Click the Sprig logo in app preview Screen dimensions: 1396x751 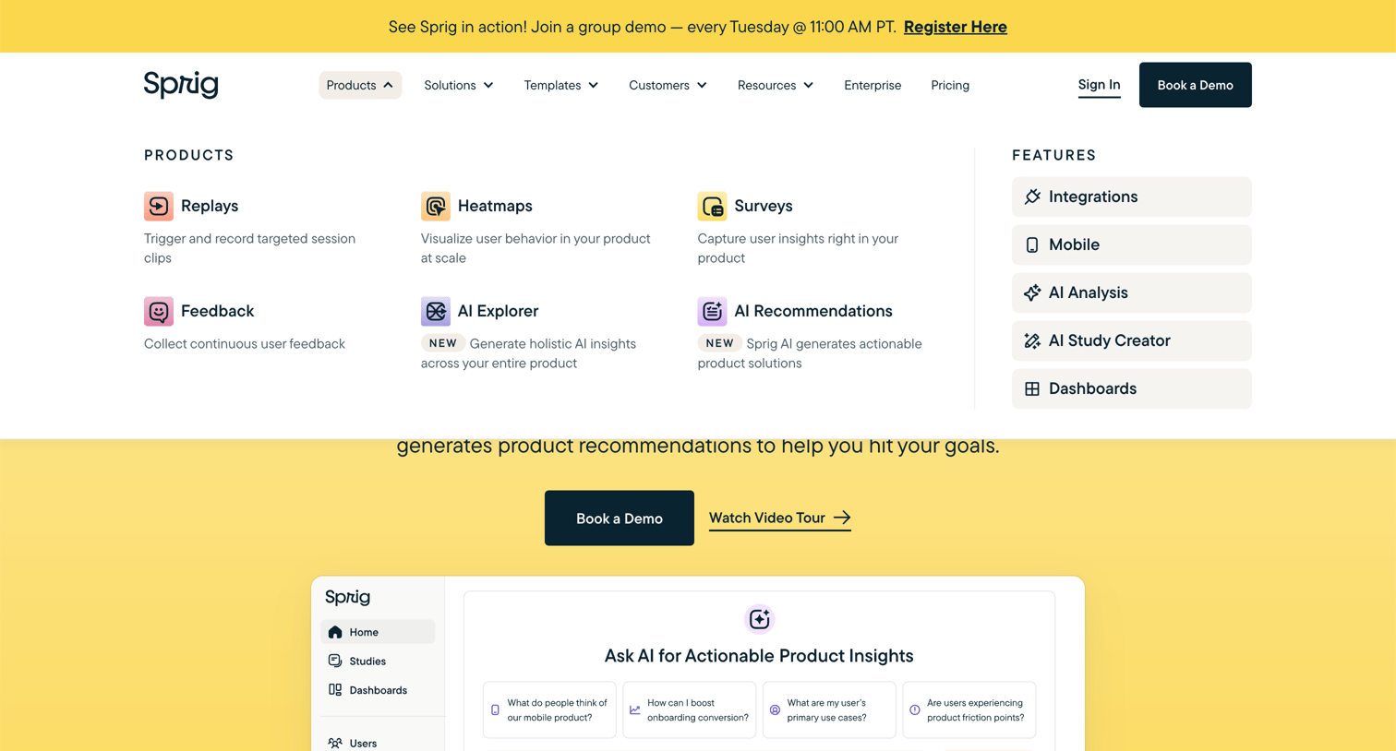click(348, 597)
